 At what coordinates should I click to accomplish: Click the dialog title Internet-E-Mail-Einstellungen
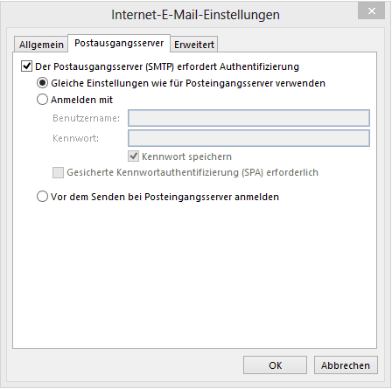pyautogui.click(x=195, y=15)
